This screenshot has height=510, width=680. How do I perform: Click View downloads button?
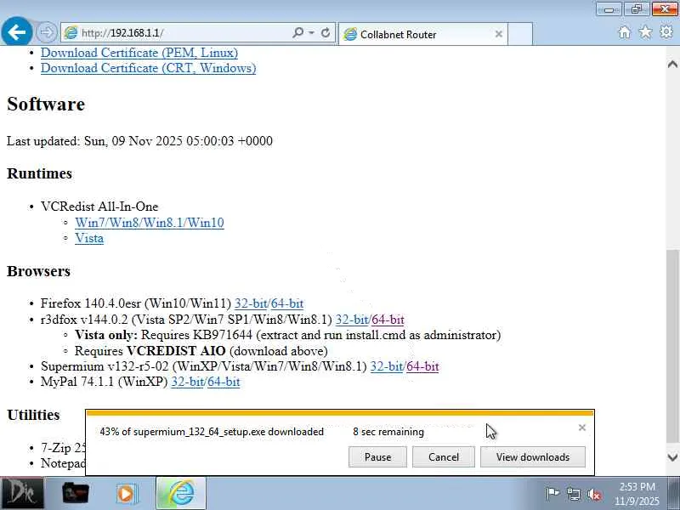click(x=533, y=457)
